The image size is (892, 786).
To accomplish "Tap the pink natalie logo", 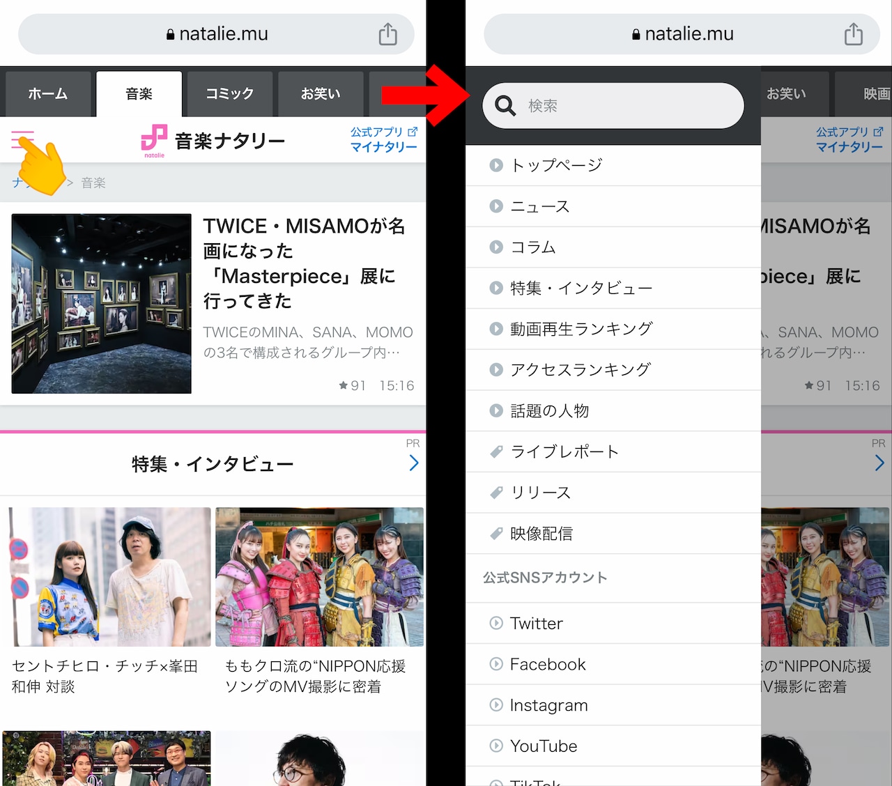I will coord(154,139).
